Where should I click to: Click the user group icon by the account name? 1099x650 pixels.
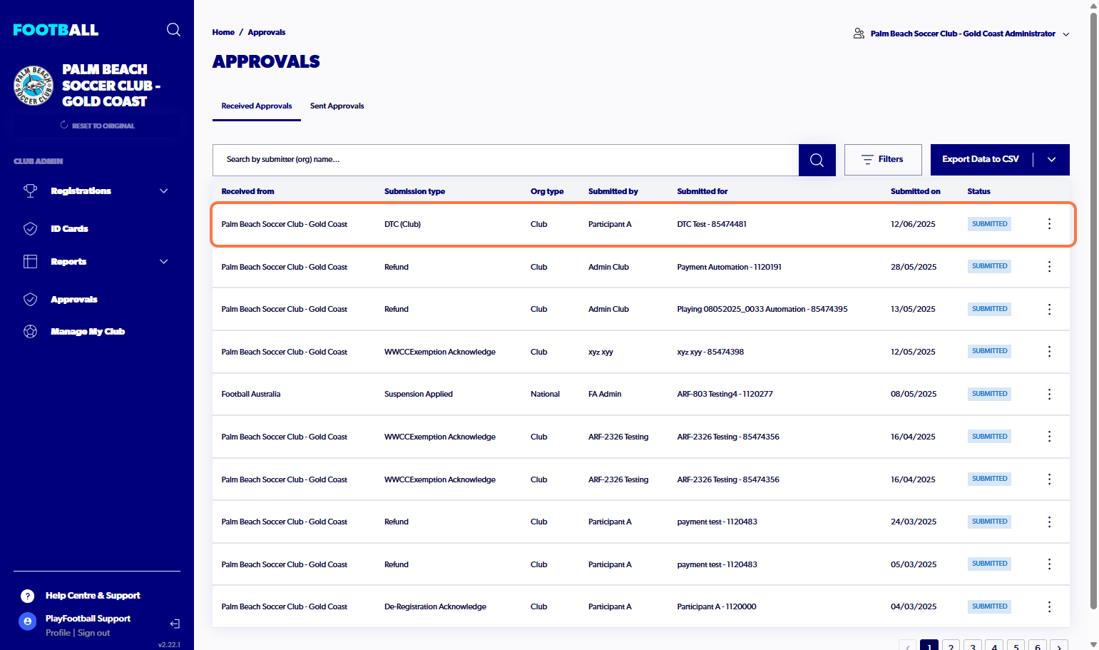tap(859, 34)
